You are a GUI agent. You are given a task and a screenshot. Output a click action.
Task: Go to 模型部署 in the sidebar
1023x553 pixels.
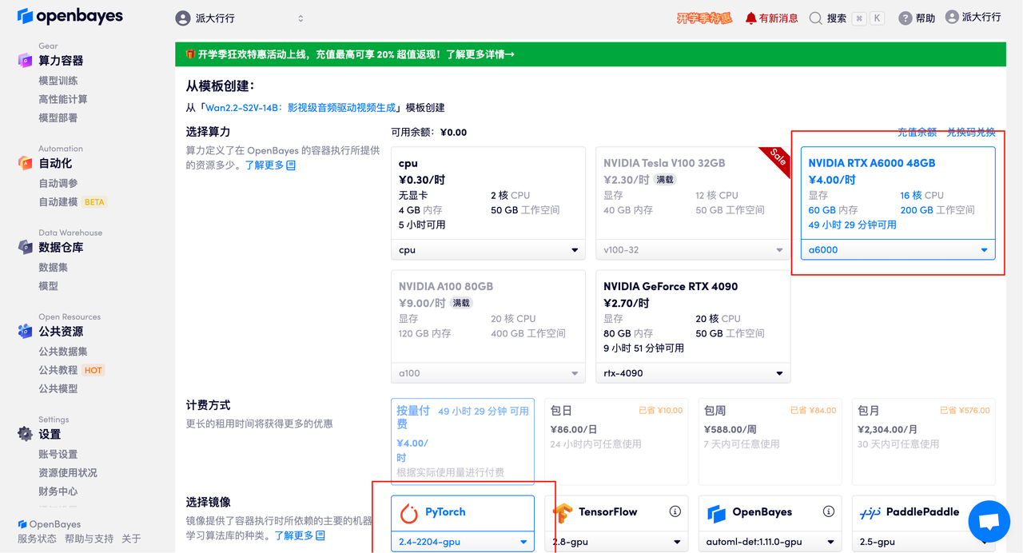(58, 117)
